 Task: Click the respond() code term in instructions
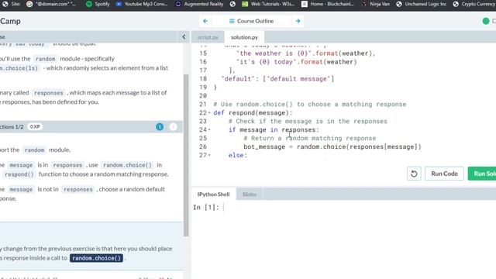click(19, 174)
